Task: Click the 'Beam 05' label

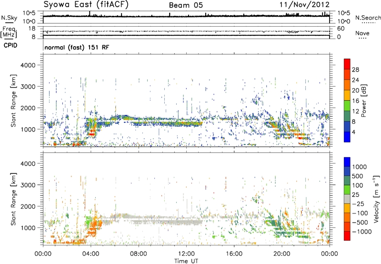Action: tap(186, 5)
